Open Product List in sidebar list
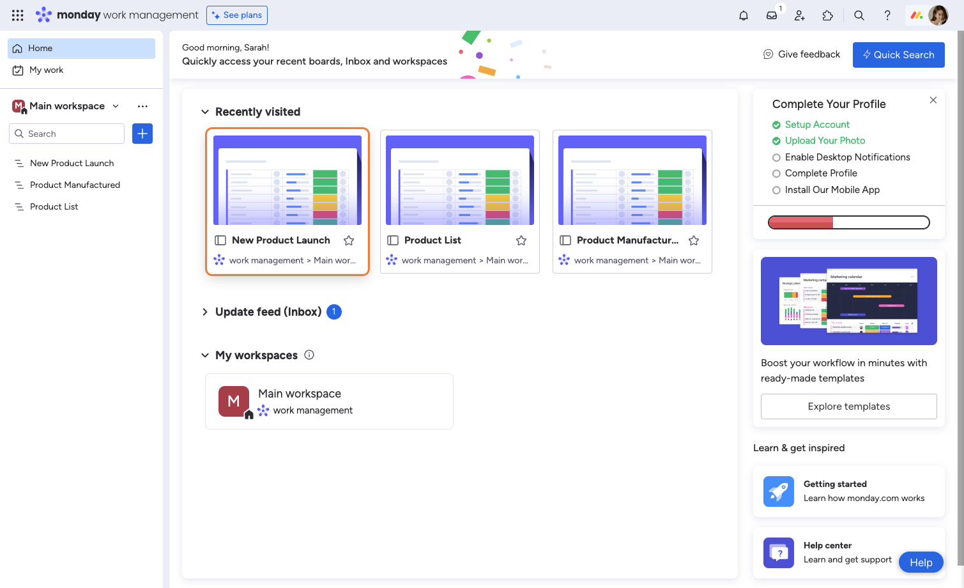Image resolution: width=964 pixels, height=588 pixels. [81, 206]
